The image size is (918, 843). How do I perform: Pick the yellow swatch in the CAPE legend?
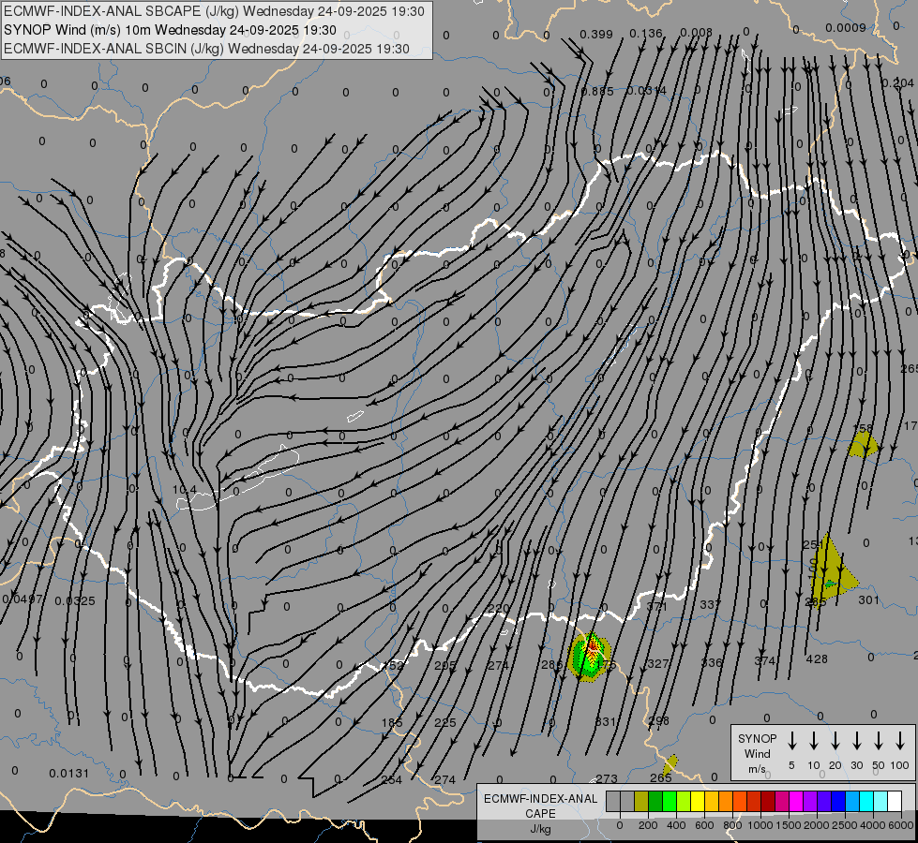[697, 801]
